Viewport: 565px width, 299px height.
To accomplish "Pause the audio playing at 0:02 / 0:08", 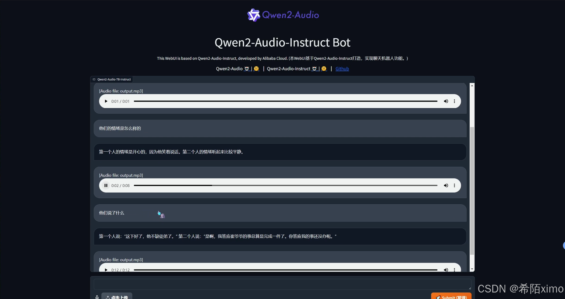I will coord(106,185).
